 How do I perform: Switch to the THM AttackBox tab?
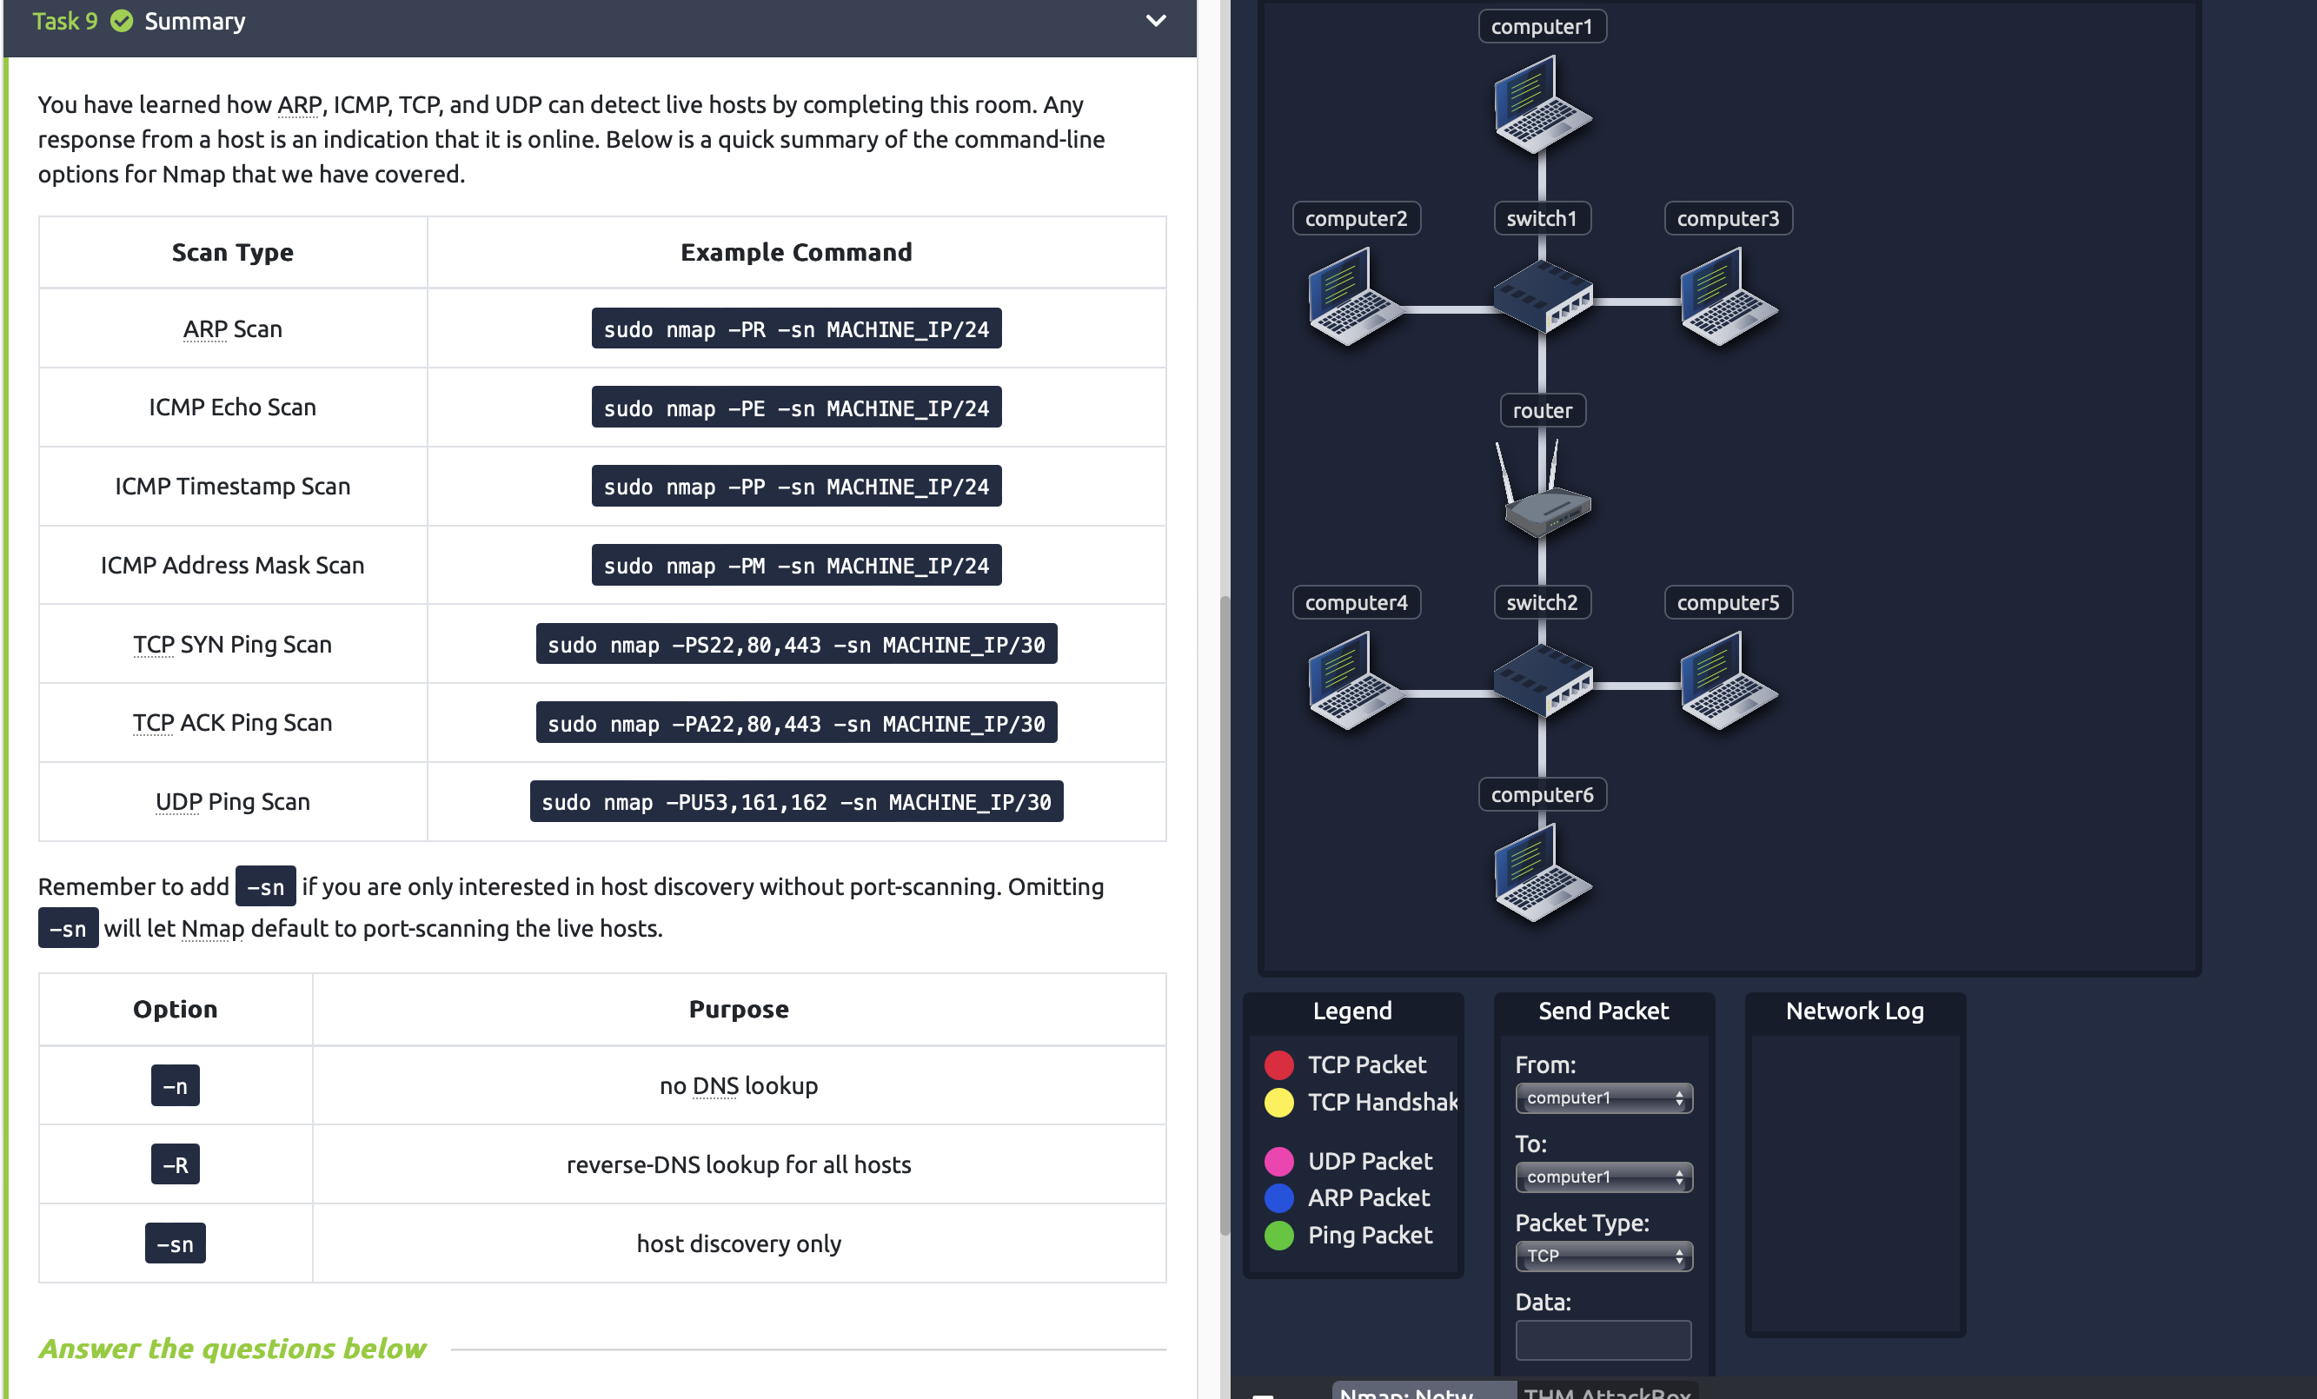click(x=1608, y=1394)
